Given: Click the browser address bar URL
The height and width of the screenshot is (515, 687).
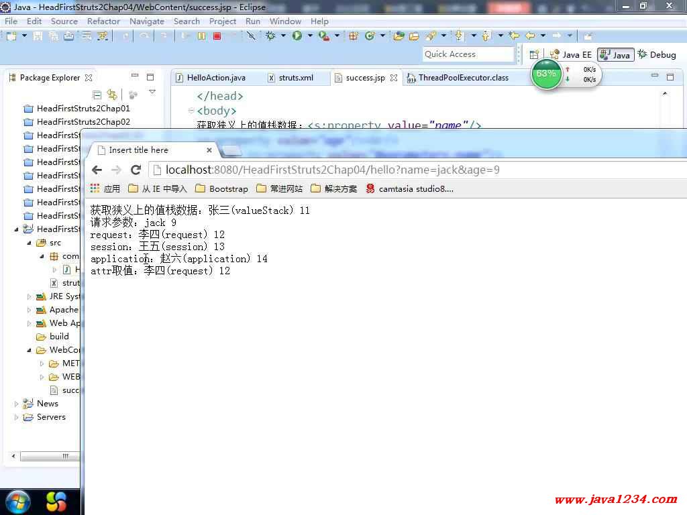Looking at the screenshot, I should coord(332,170).
